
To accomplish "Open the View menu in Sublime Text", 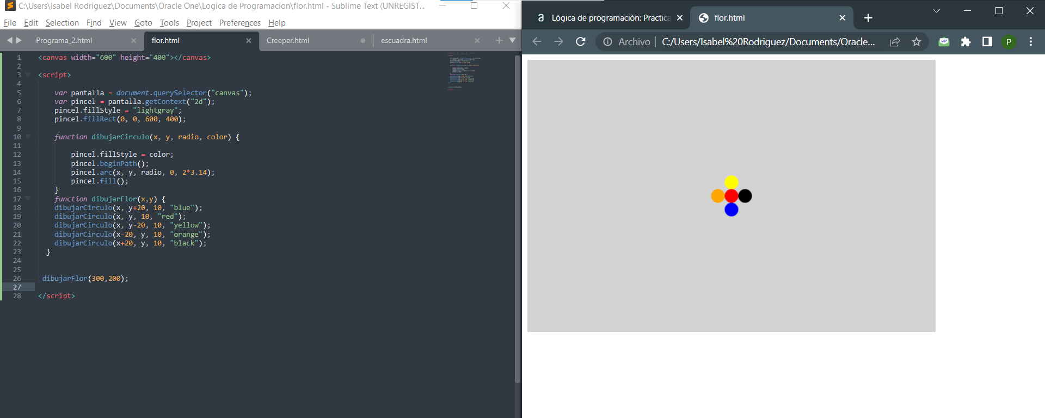I will click(x=118, y=23).
